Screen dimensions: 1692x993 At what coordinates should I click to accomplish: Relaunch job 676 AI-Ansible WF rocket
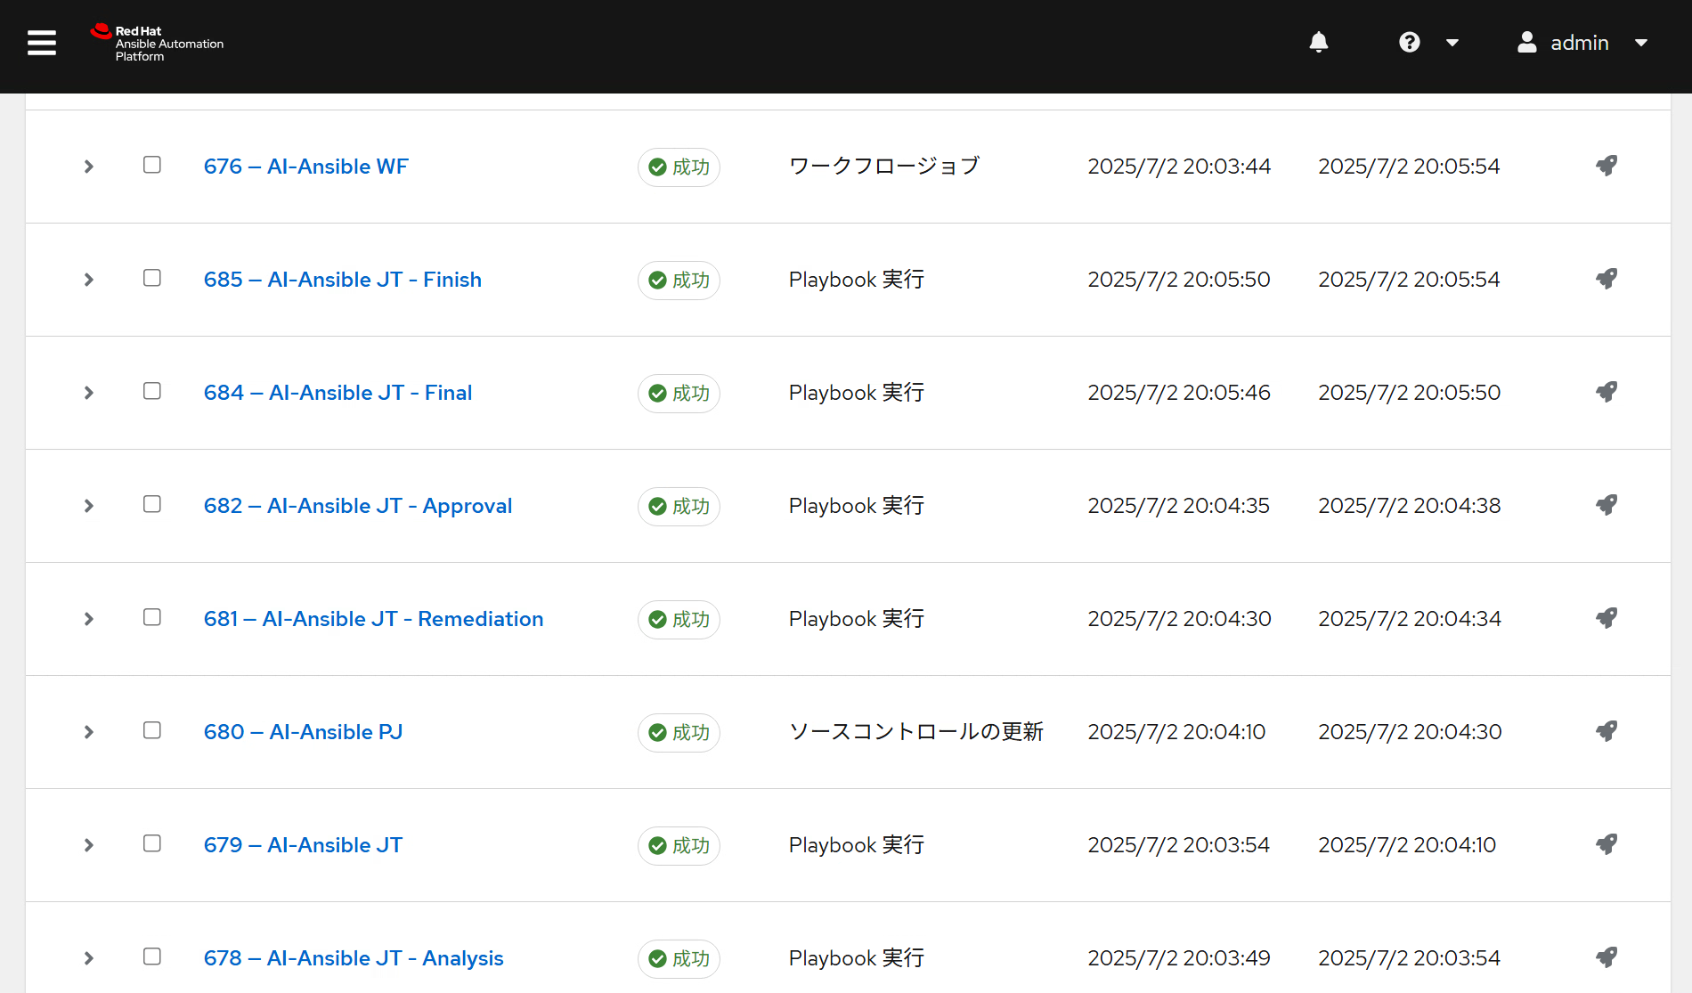(1607, 166)
